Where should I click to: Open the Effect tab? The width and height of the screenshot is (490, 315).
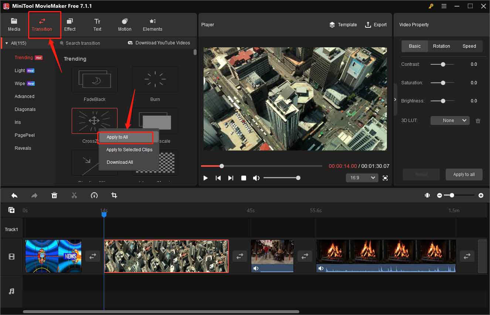coord(70,24)
